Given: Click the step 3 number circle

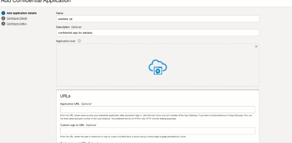Looking at the screenshot, I should point(3,24).
